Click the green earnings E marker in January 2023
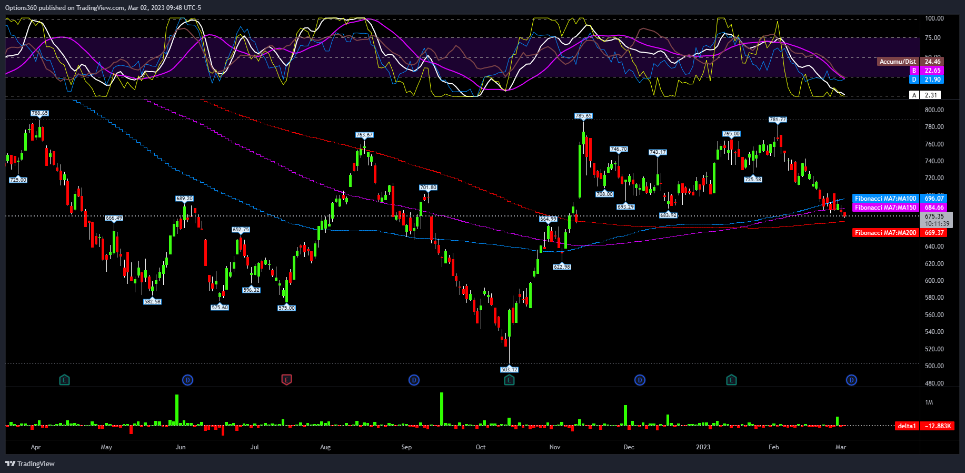Viewport: 965px width, 473px height. 731,380
